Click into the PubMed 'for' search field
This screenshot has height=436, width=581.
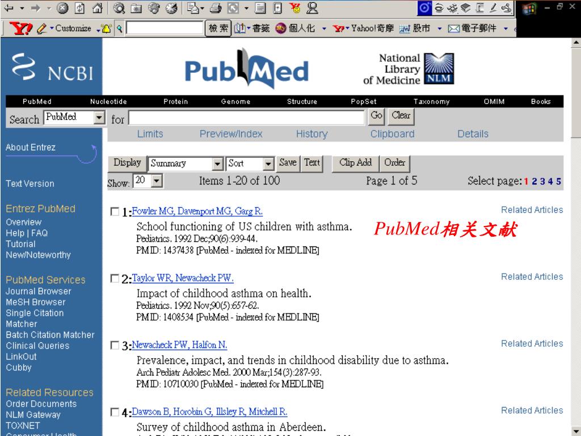[246, 118]
